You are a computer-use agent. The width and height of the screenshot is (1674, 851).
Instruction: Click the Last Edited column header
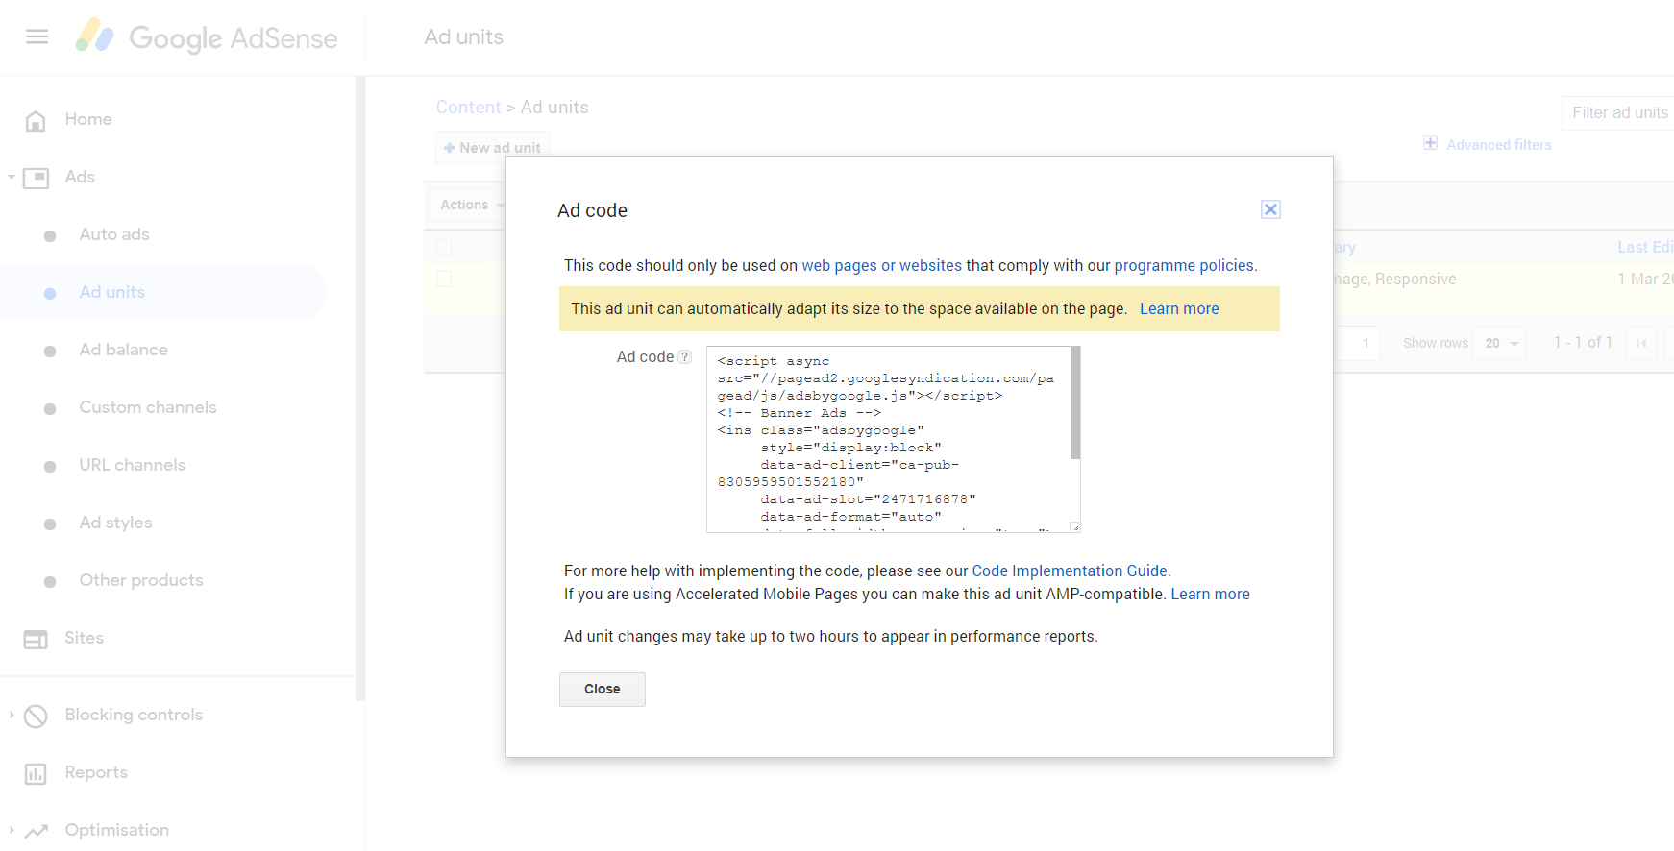tap(1645, 247)
